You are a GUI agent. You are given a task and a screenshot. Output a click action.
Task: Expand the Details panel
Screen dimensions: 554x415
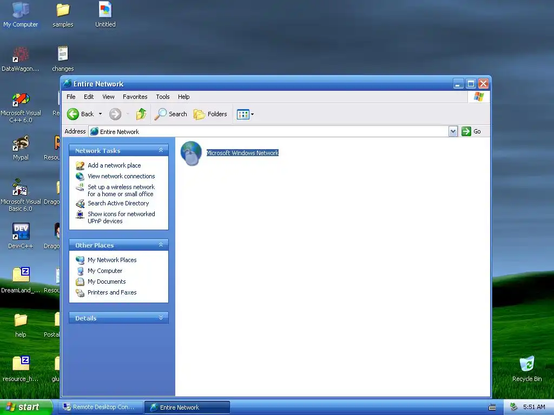pyautogui.click(x=161, y=318)
